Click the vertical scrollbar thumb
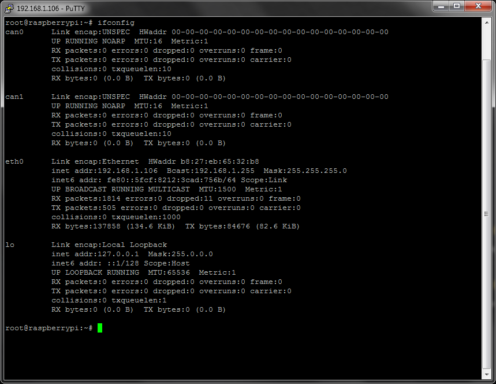The width and height of the screenshot is (496, 384). 487,214
